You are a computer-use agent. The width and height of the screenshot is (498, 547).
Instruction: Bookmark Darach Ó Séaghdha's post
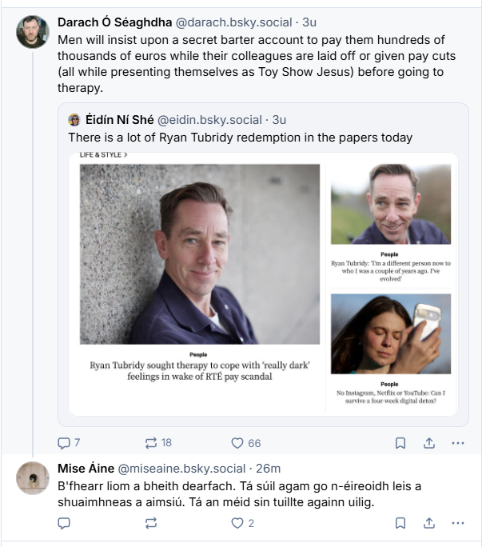point(400,442)
